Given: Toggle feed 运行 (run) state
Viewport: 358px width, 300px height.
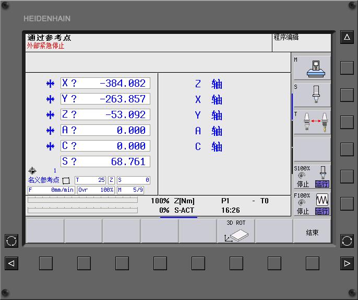Looking at the screenshot, I should (x=322, y=211).
